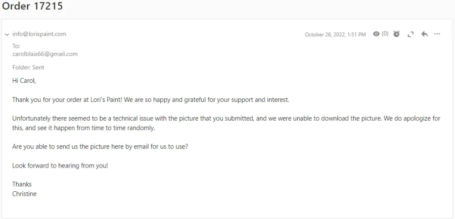This screenshot has width=455, height=219.
Task: Click the send us the picture question
Action: pos(100,146)
